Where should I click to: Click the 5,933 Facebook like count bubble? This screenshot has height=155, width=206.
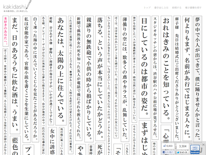tap(168, 146)
